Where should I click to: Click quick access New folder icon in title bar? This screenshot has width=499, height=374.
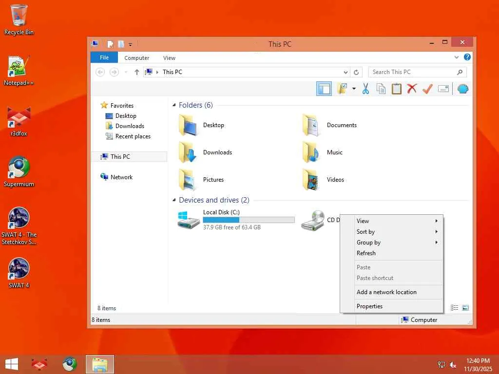(121, 44)
